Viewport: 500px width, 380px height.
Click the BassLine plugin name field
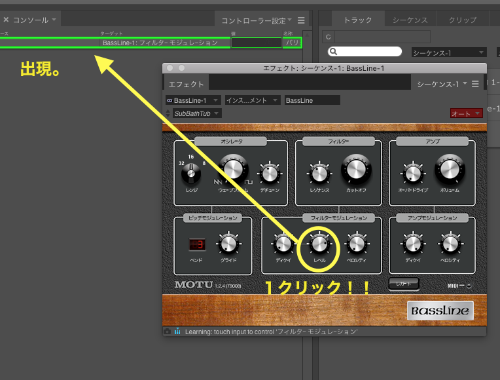coord(312,100)
